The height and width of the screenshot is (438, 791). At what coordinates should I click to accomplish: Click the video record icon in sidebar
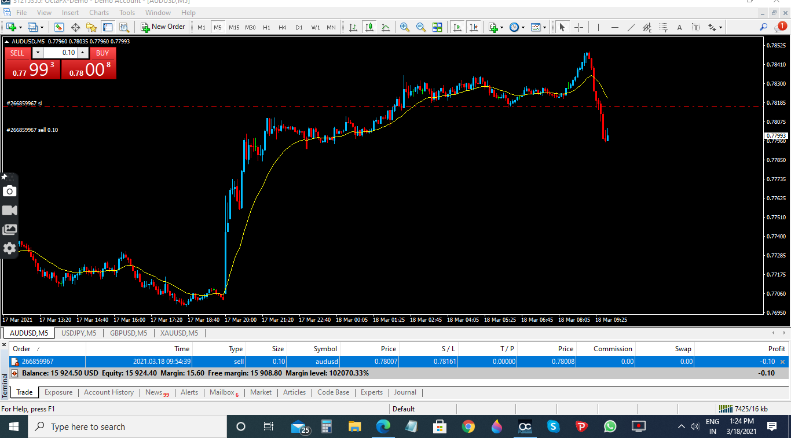click(9, 210)
